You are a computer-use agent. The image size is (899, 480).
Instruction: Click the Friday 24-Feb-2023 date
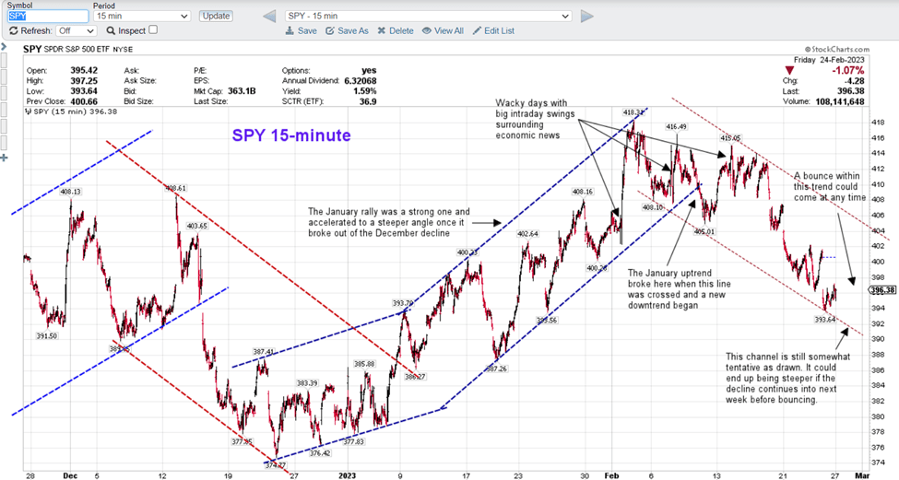click(829, 60)
